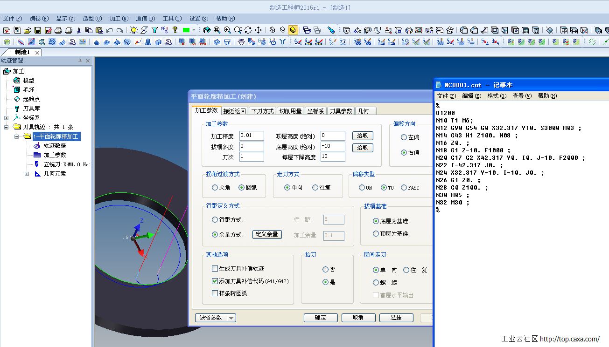Click the four-arrow pan view icon
Image resolution: width=609 pixels, height=347 pixels.
pyautogui.click(x=258, y=30)
